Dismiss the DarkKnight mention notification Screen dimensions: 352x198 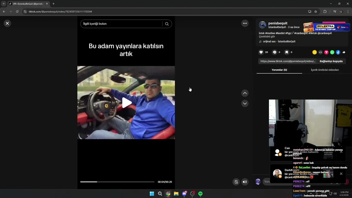tap(341, 174)
